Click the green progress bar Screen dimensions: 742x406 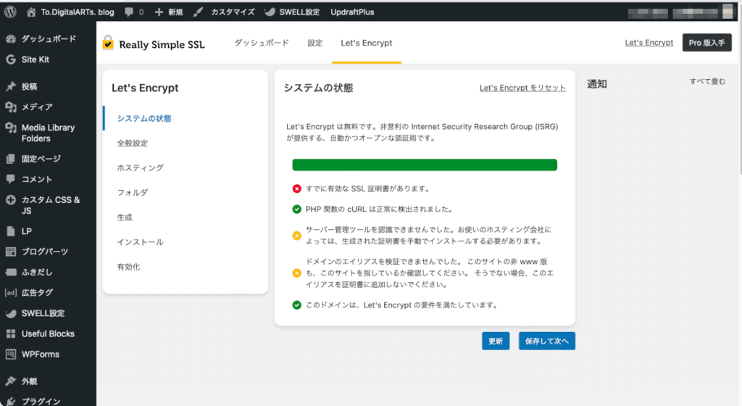point(425,165)
